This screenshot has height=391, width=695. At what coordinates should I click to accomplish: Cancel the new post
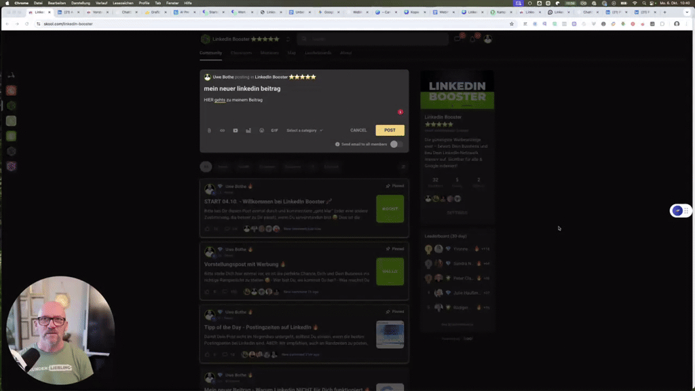[358, 130]
